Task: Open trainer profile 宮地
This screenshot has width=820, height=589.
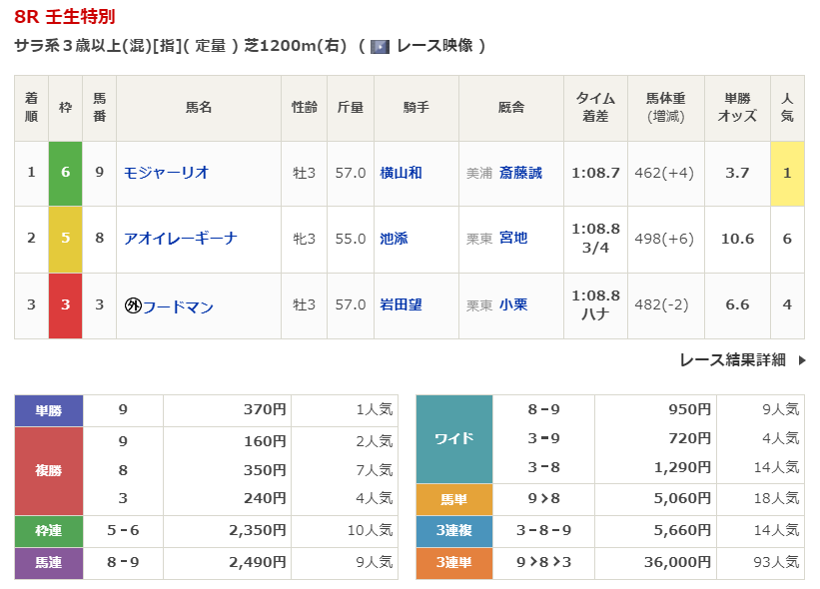Action: pos(513,239)
